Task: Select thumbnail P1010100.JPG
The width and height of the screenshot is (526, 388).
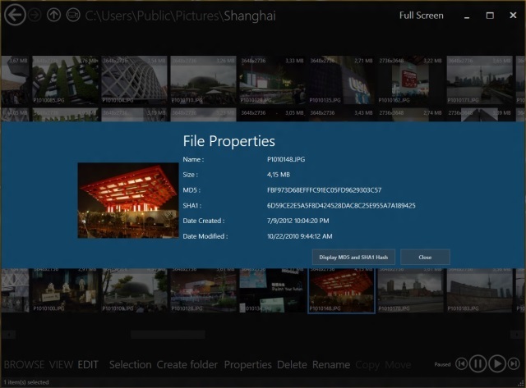Action: pos(65,290)
